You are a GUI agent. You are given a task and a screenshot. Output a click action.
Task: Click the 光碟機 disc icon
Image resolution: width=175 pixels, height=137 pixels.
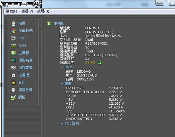click(13, 75)
